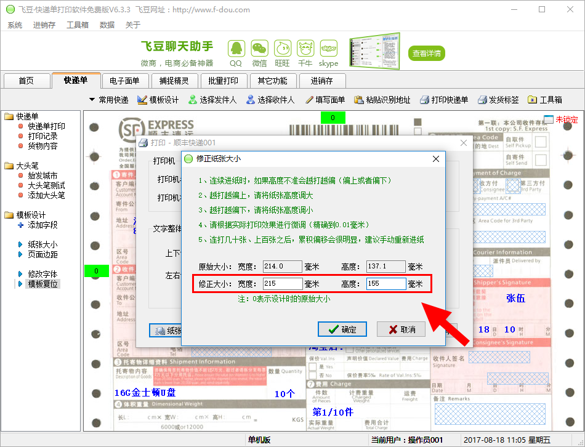Click the 查看详情 green button
585x447 pixels.
(x=427, y=54)
